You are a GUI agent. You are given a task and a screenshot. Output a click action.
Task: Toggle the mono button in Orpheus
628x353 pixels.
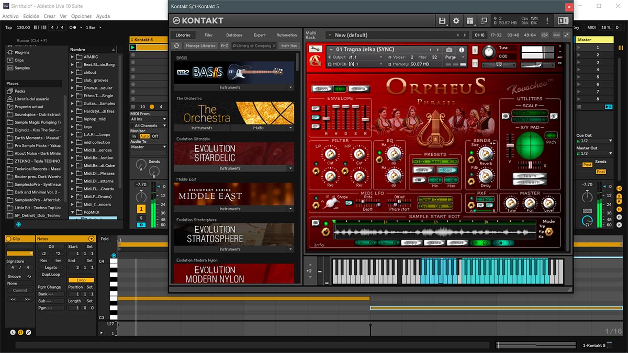(358, 89)
